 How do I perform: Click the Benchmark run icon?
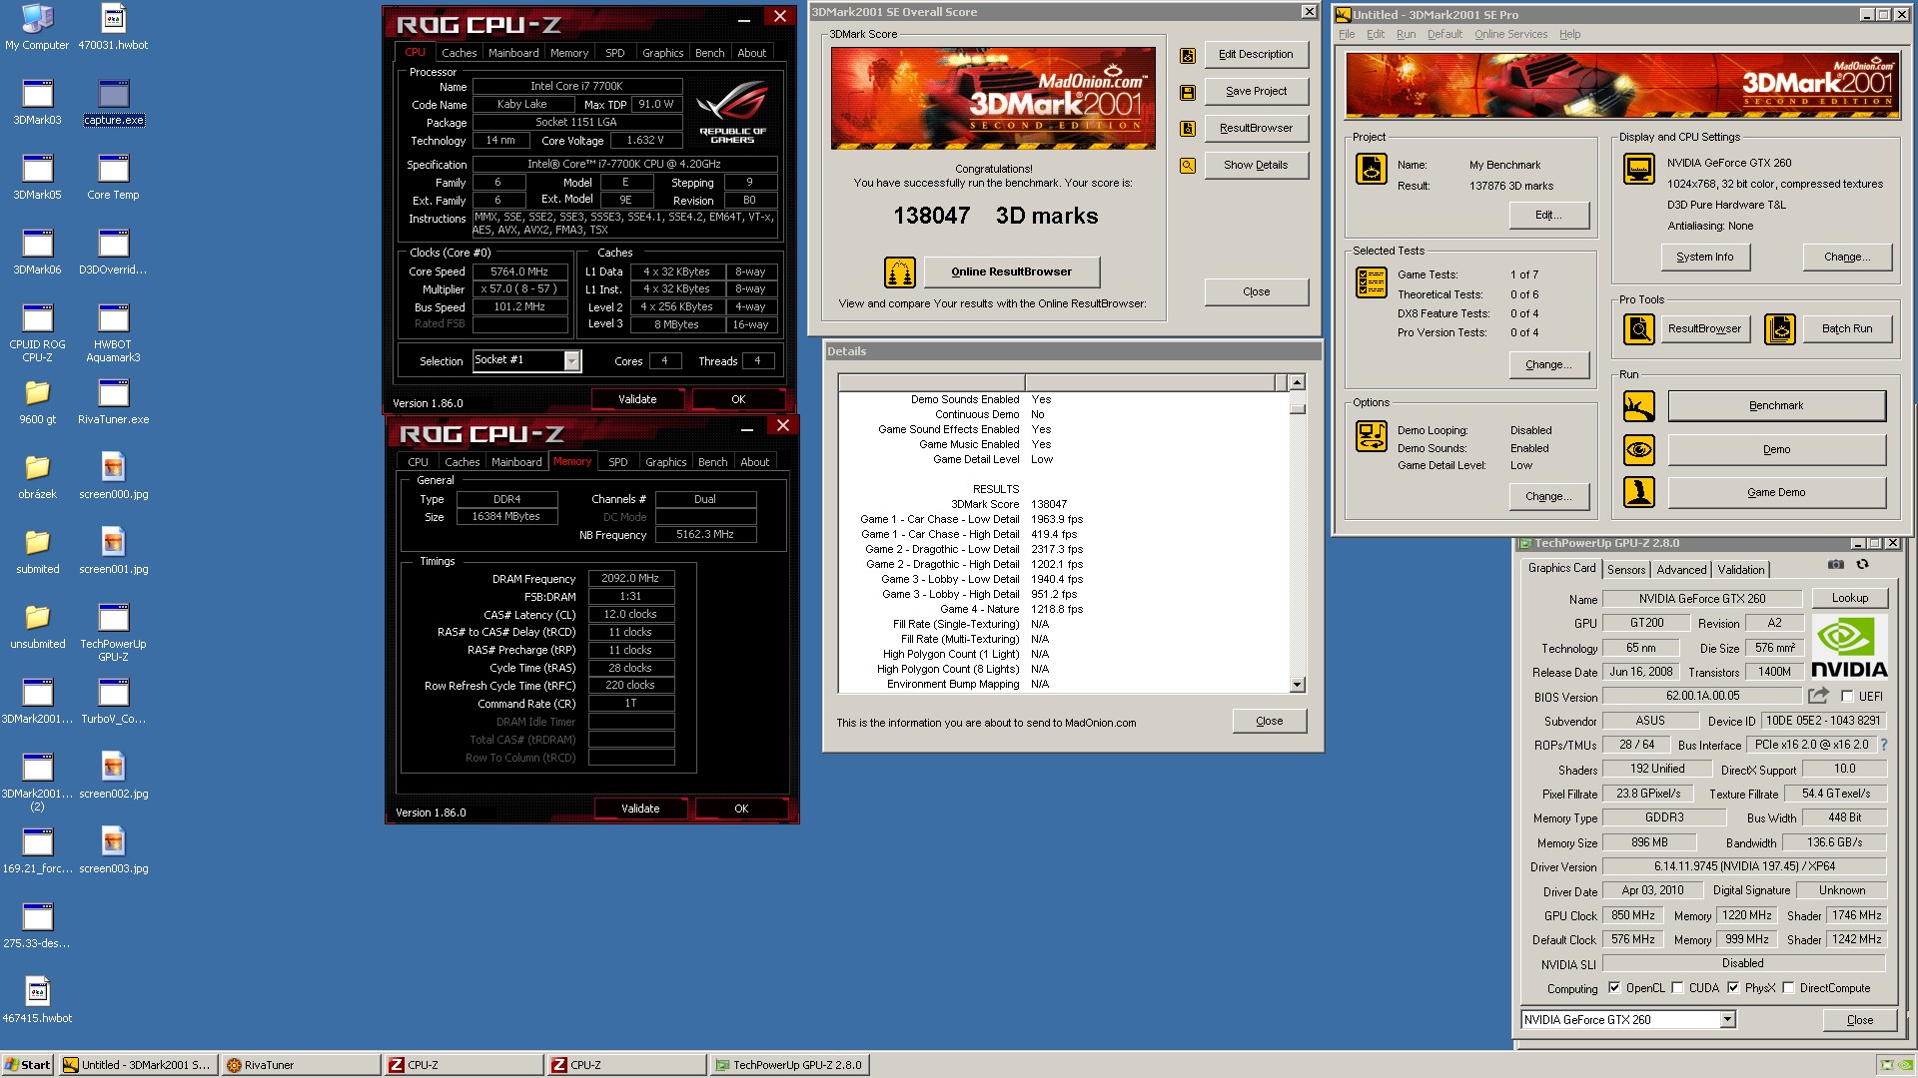pos(1639,406)
